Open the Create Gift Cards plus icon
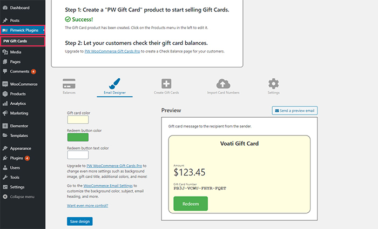The height and width of the screenshot is (229, 378). [x=166, y=84]
